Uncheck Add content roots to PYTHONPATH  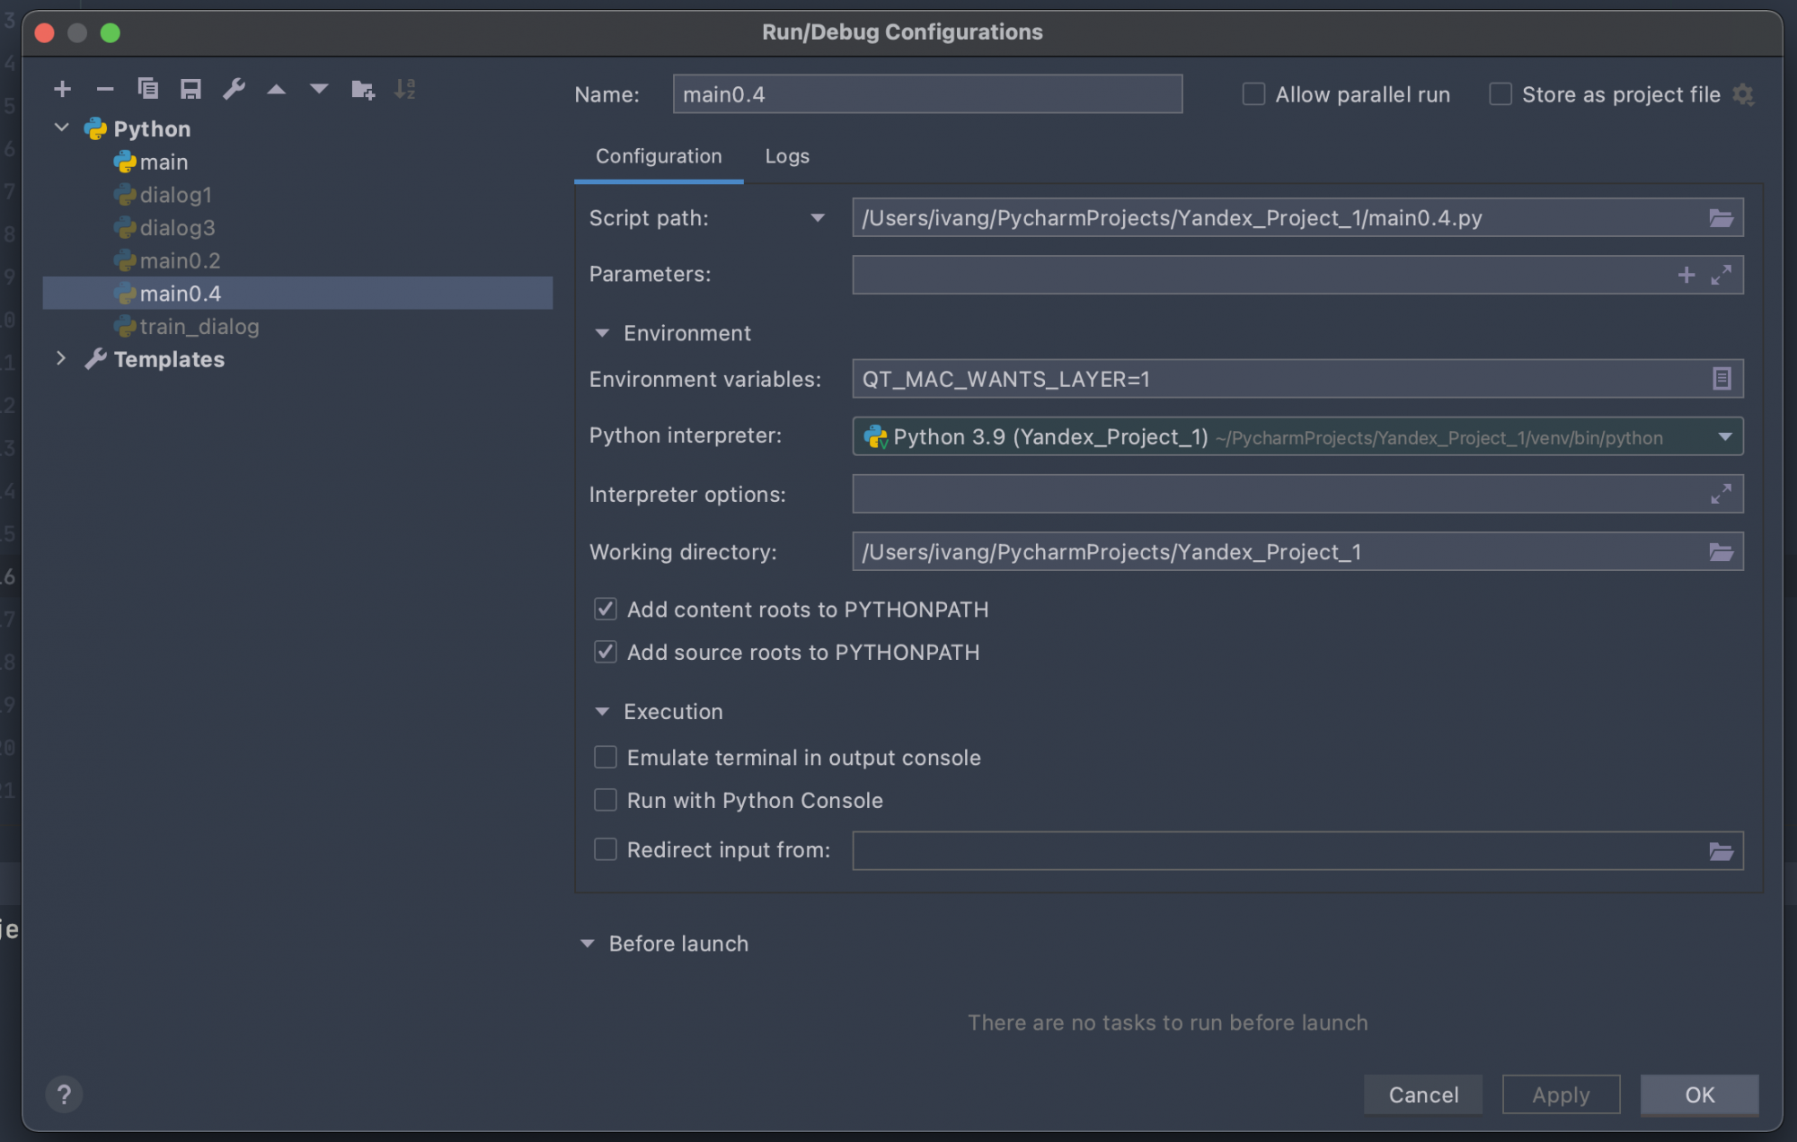tap(606, 610)
